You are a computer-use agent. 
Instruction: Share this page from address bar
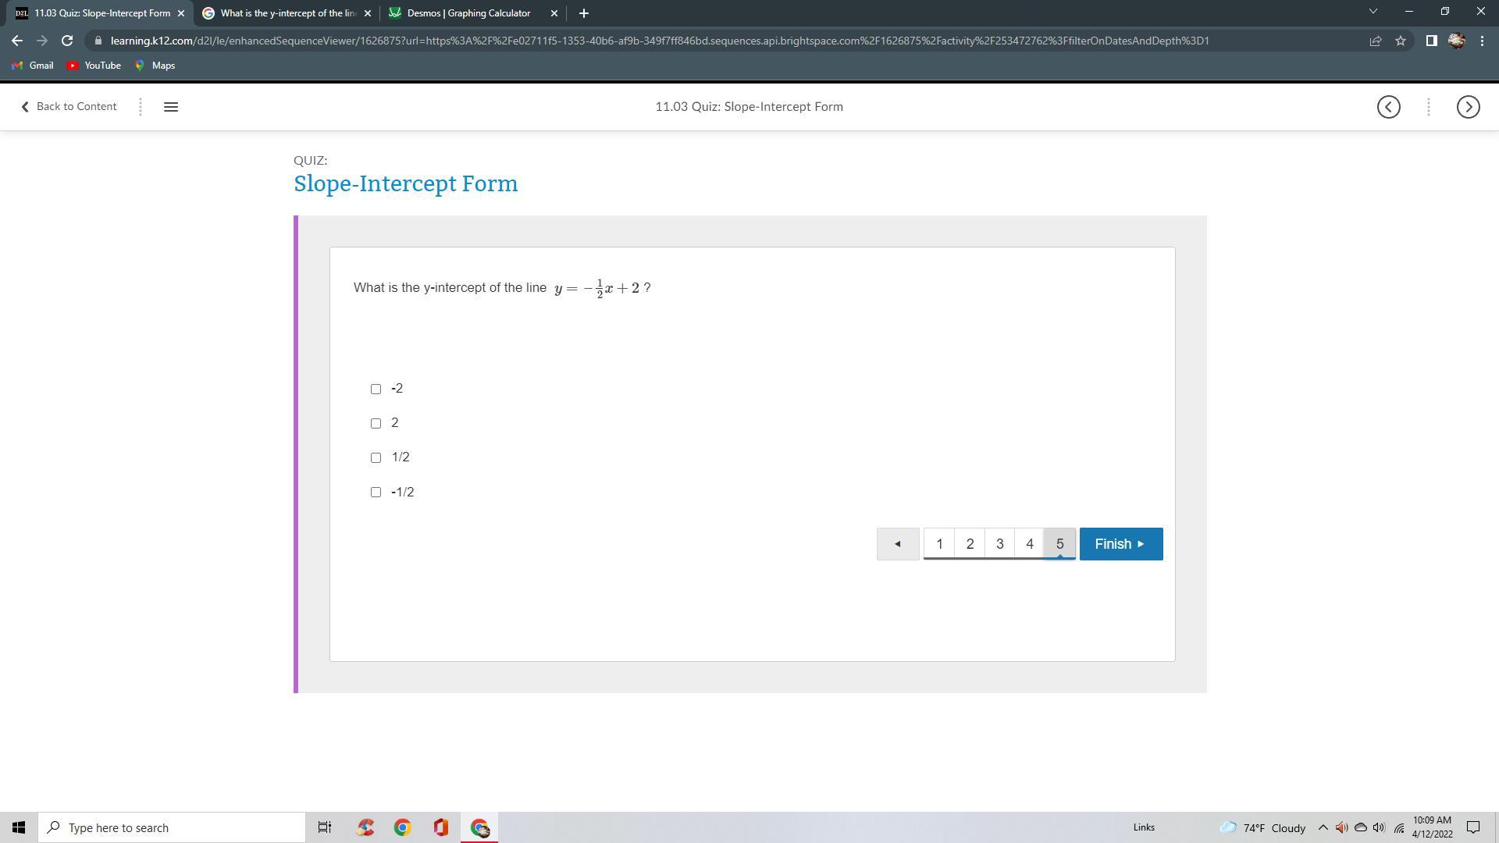(x=1376, y=41)
